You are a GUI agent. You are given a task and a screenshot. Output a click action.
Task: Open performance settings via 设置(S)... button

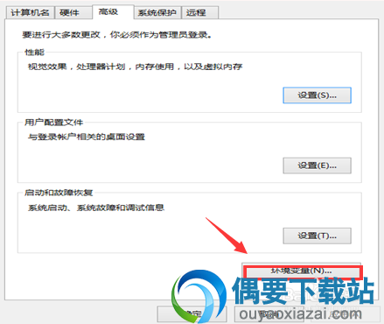point(317,95)
